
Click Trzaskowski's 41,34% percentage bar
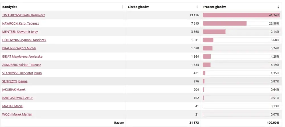coord(241,15)
